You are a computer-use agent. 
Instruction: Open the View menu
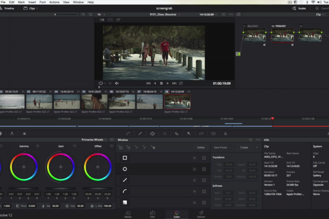point(66,2)
